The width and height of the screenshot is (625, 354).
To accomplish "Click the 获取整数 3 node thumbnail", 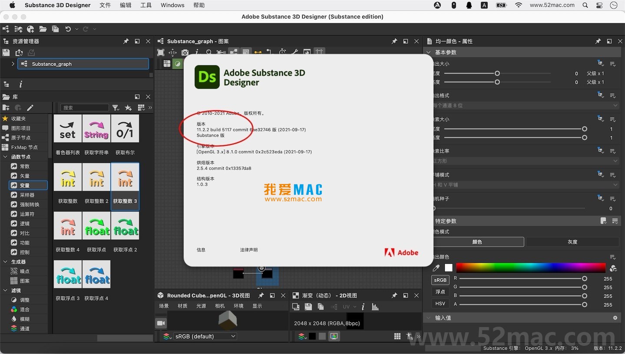I will coord(125,177).
